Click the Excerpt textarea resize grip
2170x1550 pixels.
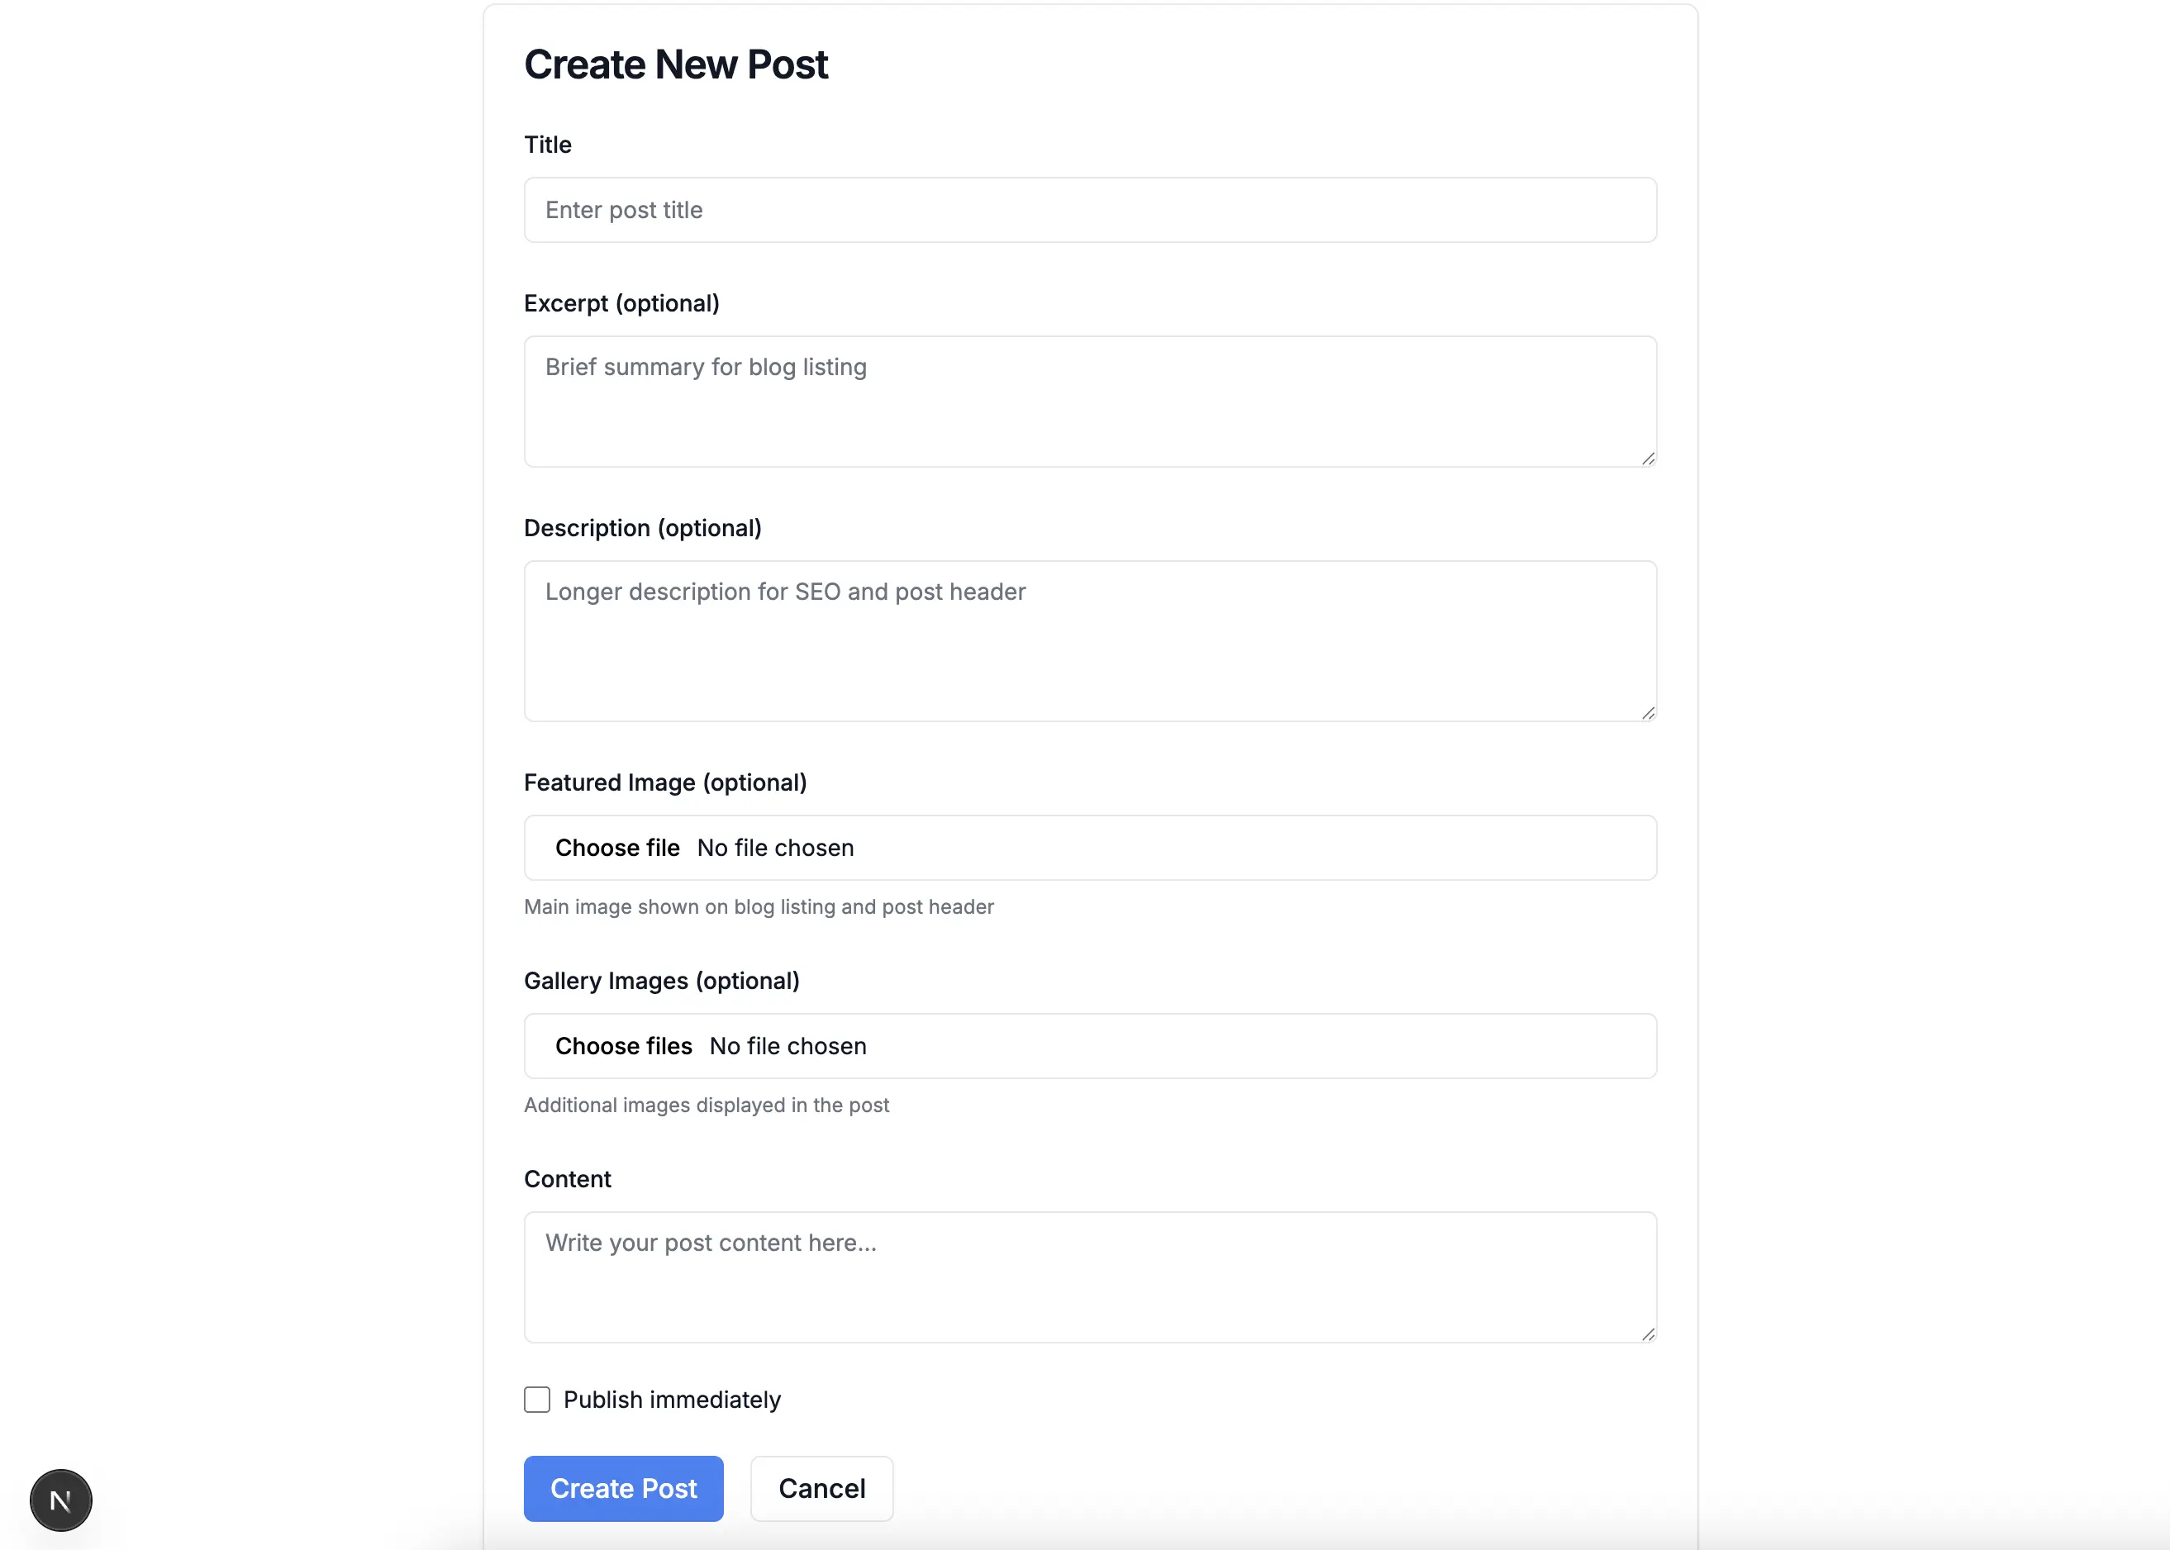(x=1648, y=459)
